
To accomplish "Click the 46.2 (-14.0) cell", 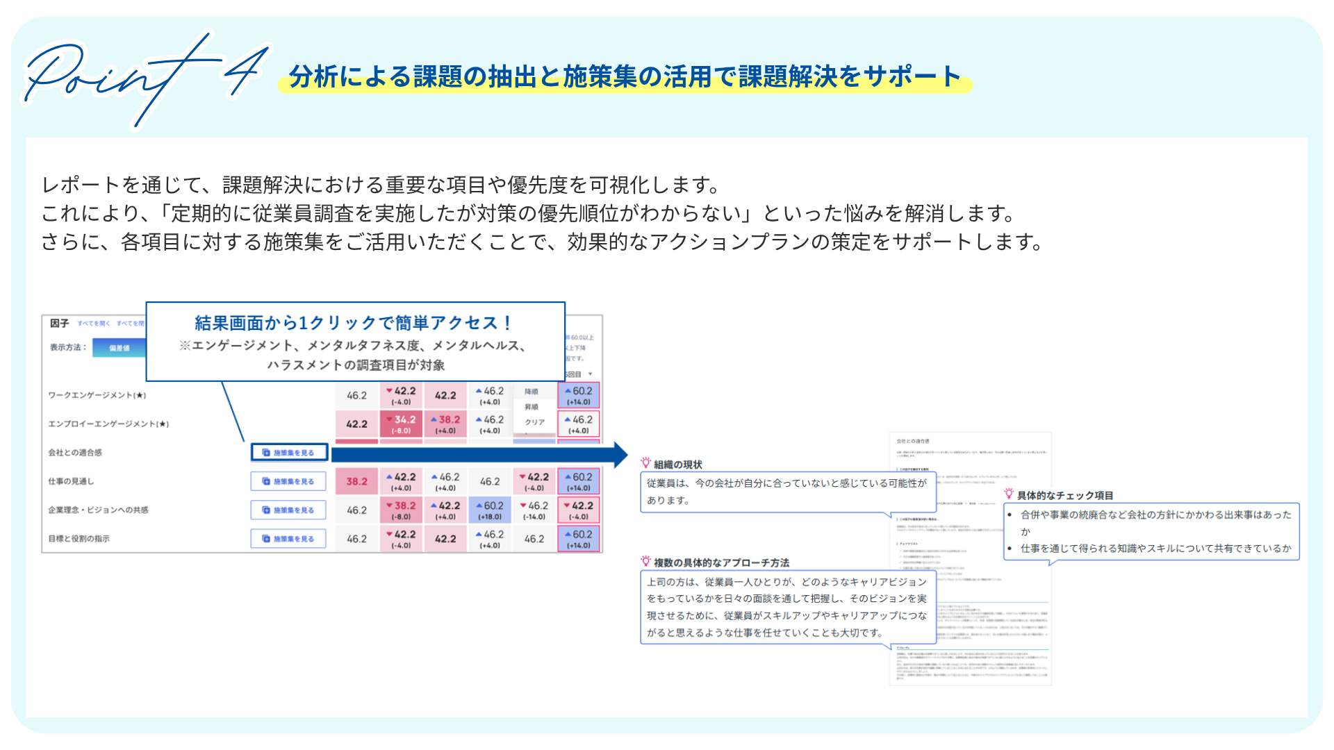I will pyautogui.click(x=534, y=510).
